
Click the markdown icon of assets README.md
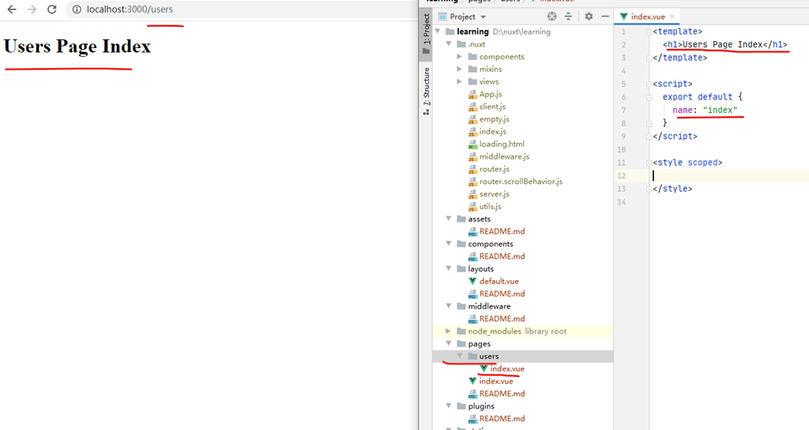click(472, 232)
